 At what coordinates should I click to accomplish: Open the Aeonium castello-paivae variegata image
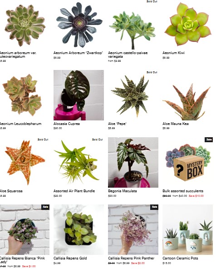click(133, 25)
